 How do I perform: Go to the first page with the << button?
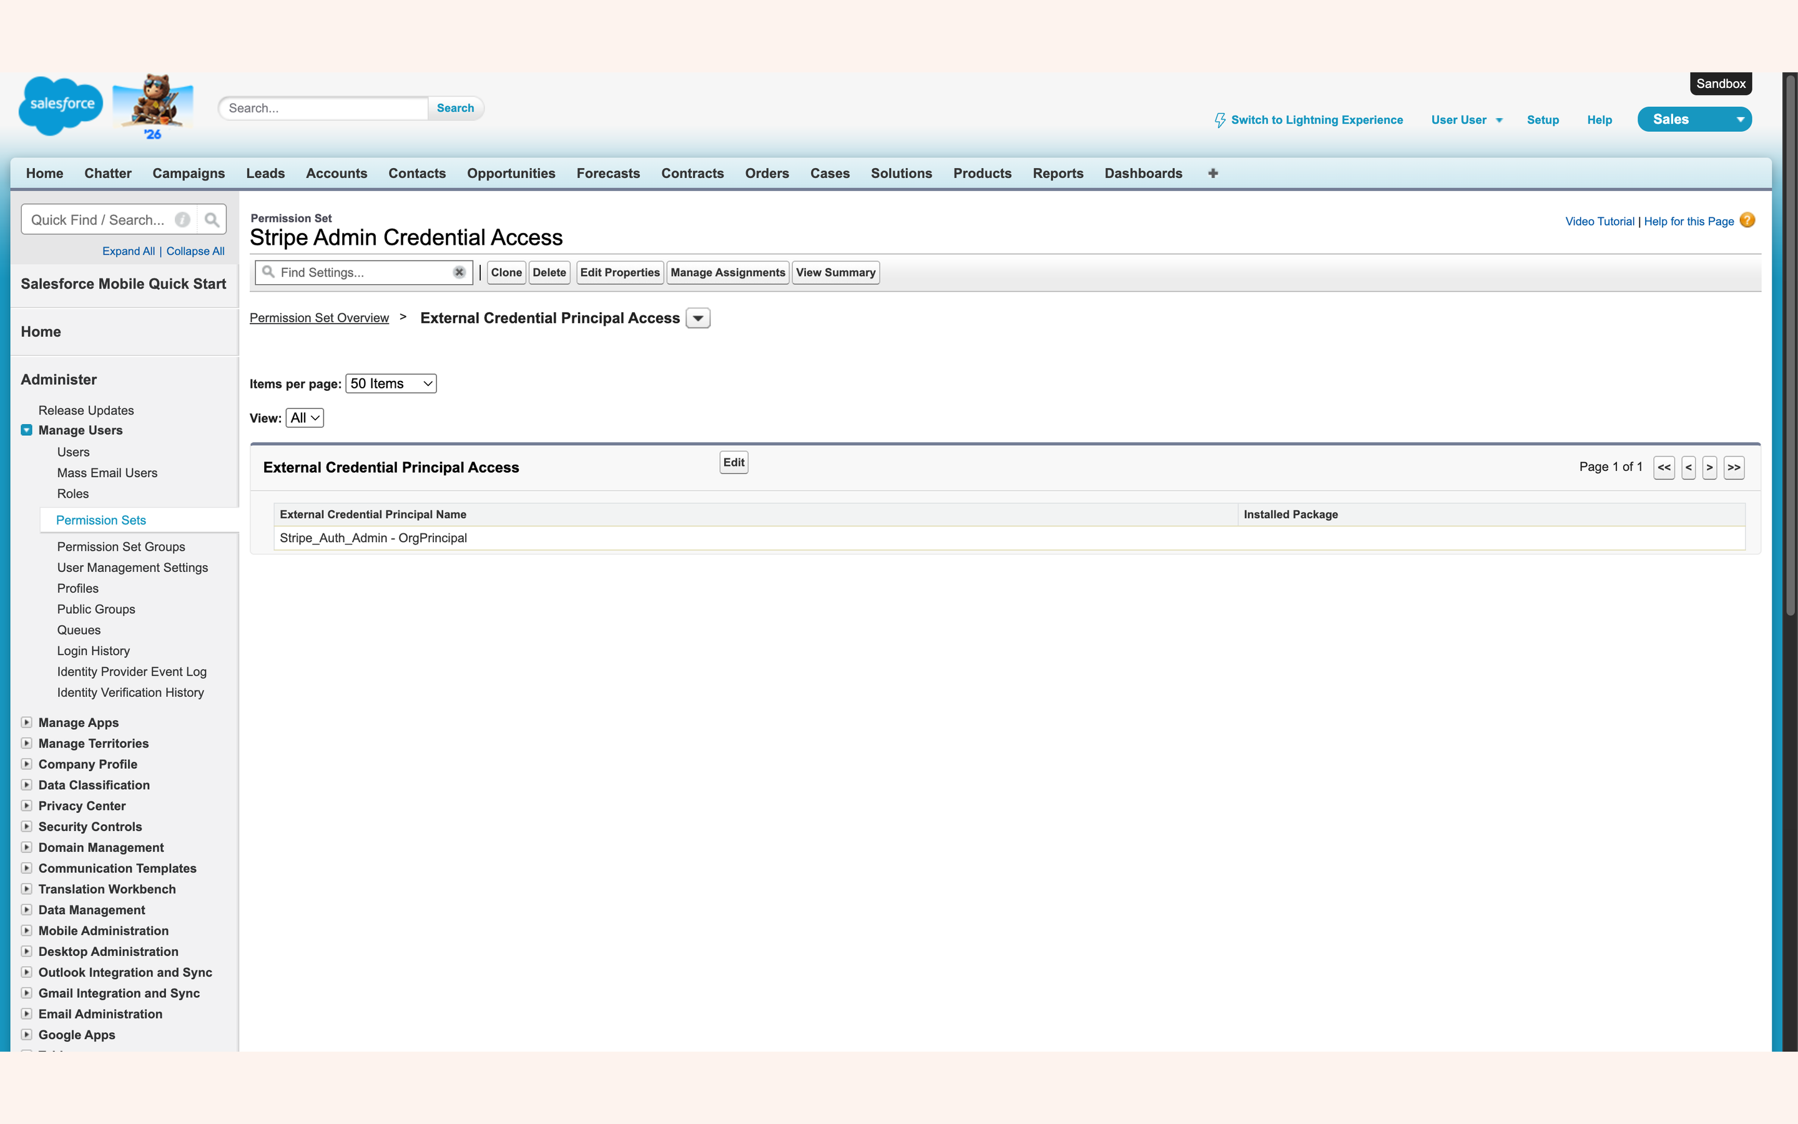(x=1664, y=468)
